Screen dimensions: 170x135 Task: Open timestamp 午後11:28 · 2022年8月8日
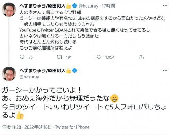[x=27, y=127]
